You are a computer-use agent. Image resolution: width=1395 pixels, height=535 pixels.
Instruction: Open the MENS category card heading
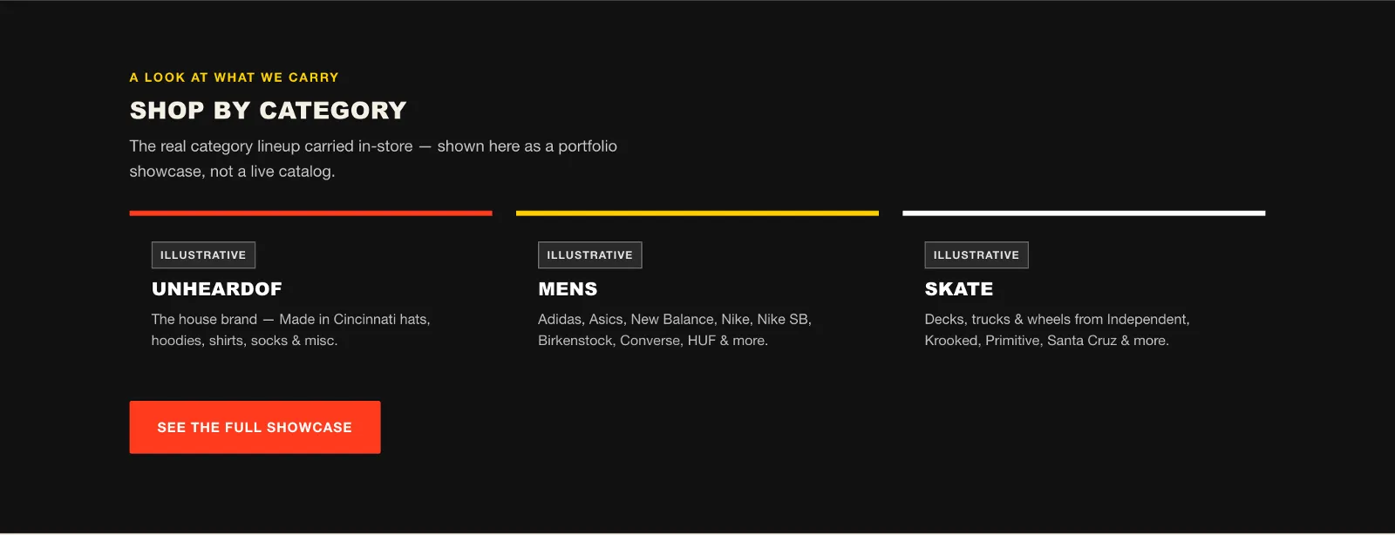(568, 289)
